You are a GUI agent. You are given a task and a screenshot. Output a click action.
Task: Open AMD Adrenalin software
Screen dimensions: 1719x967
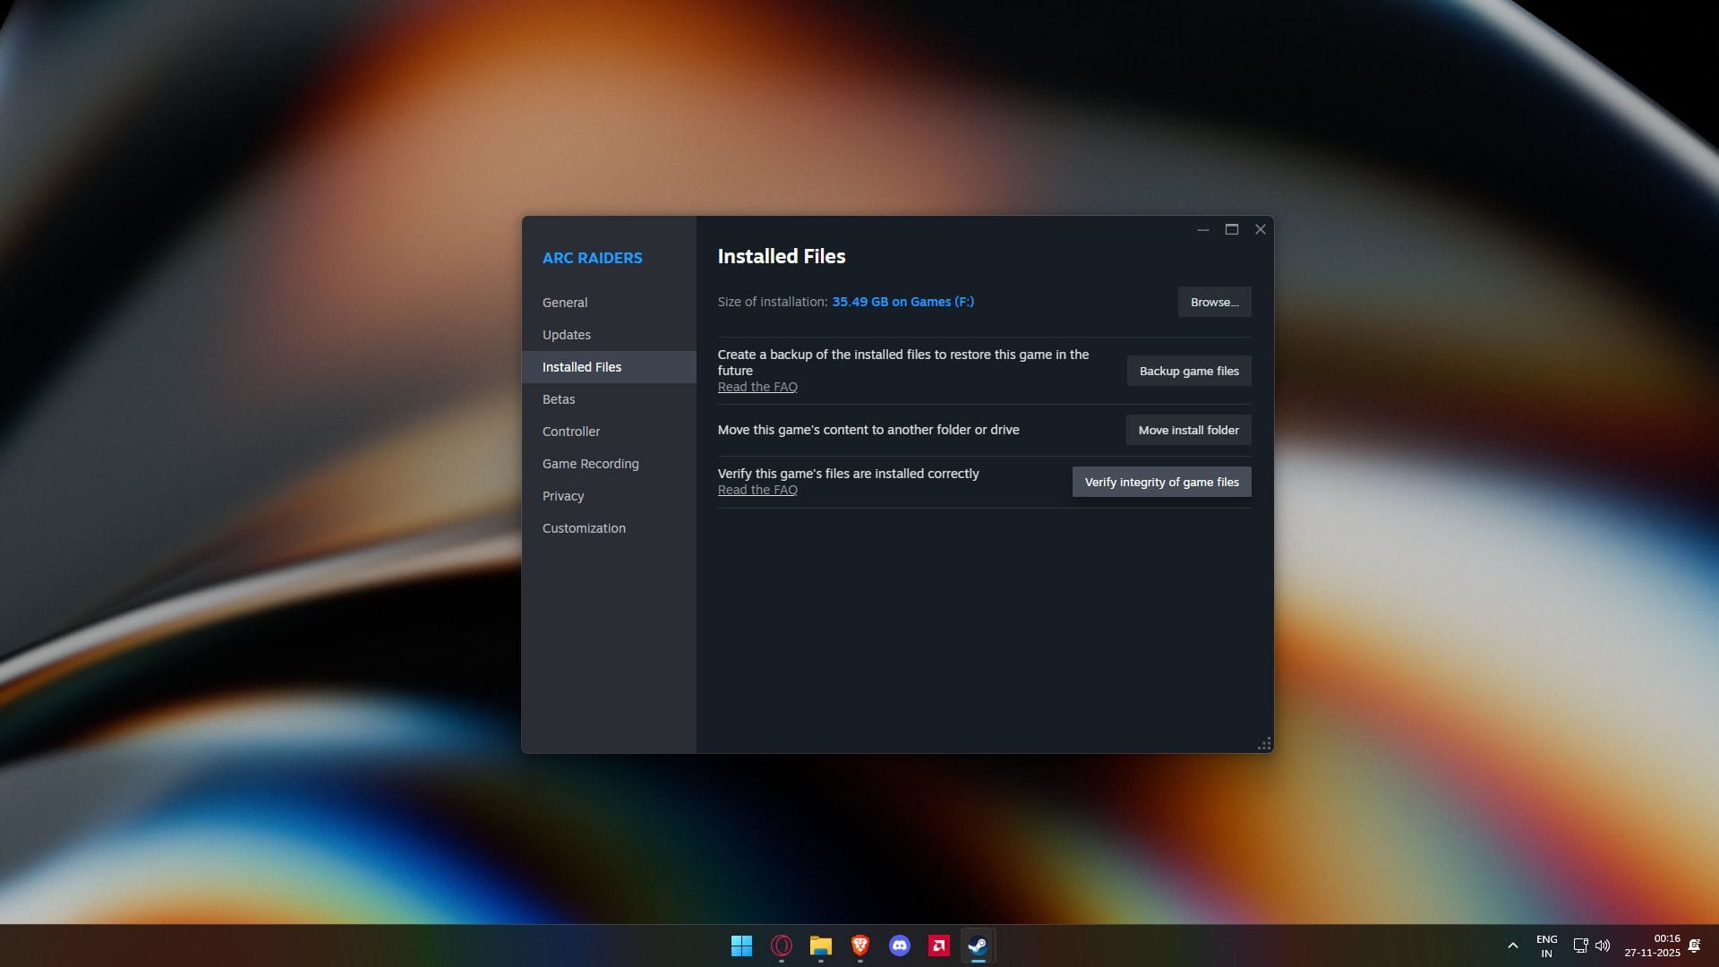tap(938, 946)
